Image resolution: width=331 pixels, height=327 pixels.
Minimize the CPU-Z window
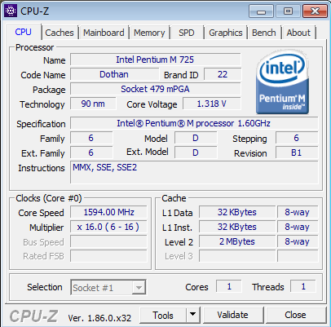coord(261,11)
